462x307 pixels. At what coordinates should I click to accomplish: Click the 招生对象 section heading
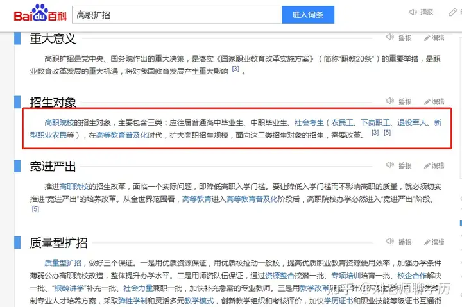(x=53, y=103)
